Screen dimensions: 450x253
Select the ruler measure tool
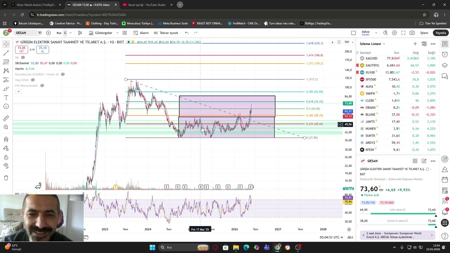6,118
